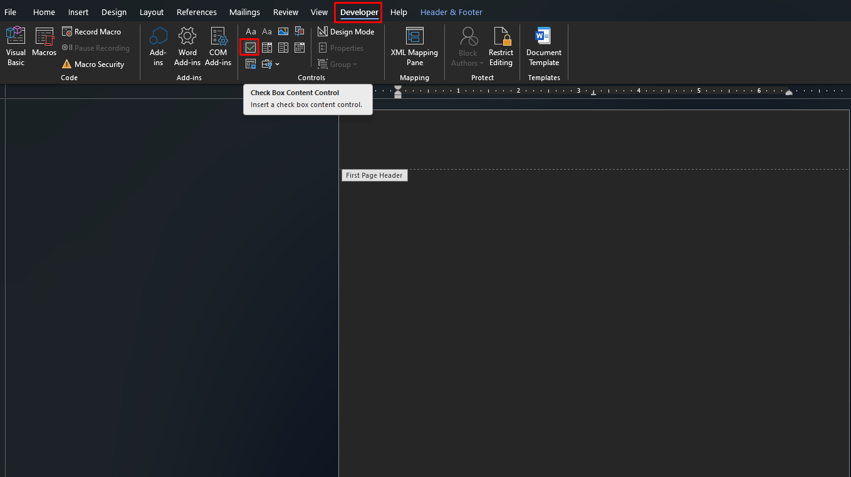Insert Drop-Down List content control
Viewport: 851px width, 477px height.
[283, 48]
